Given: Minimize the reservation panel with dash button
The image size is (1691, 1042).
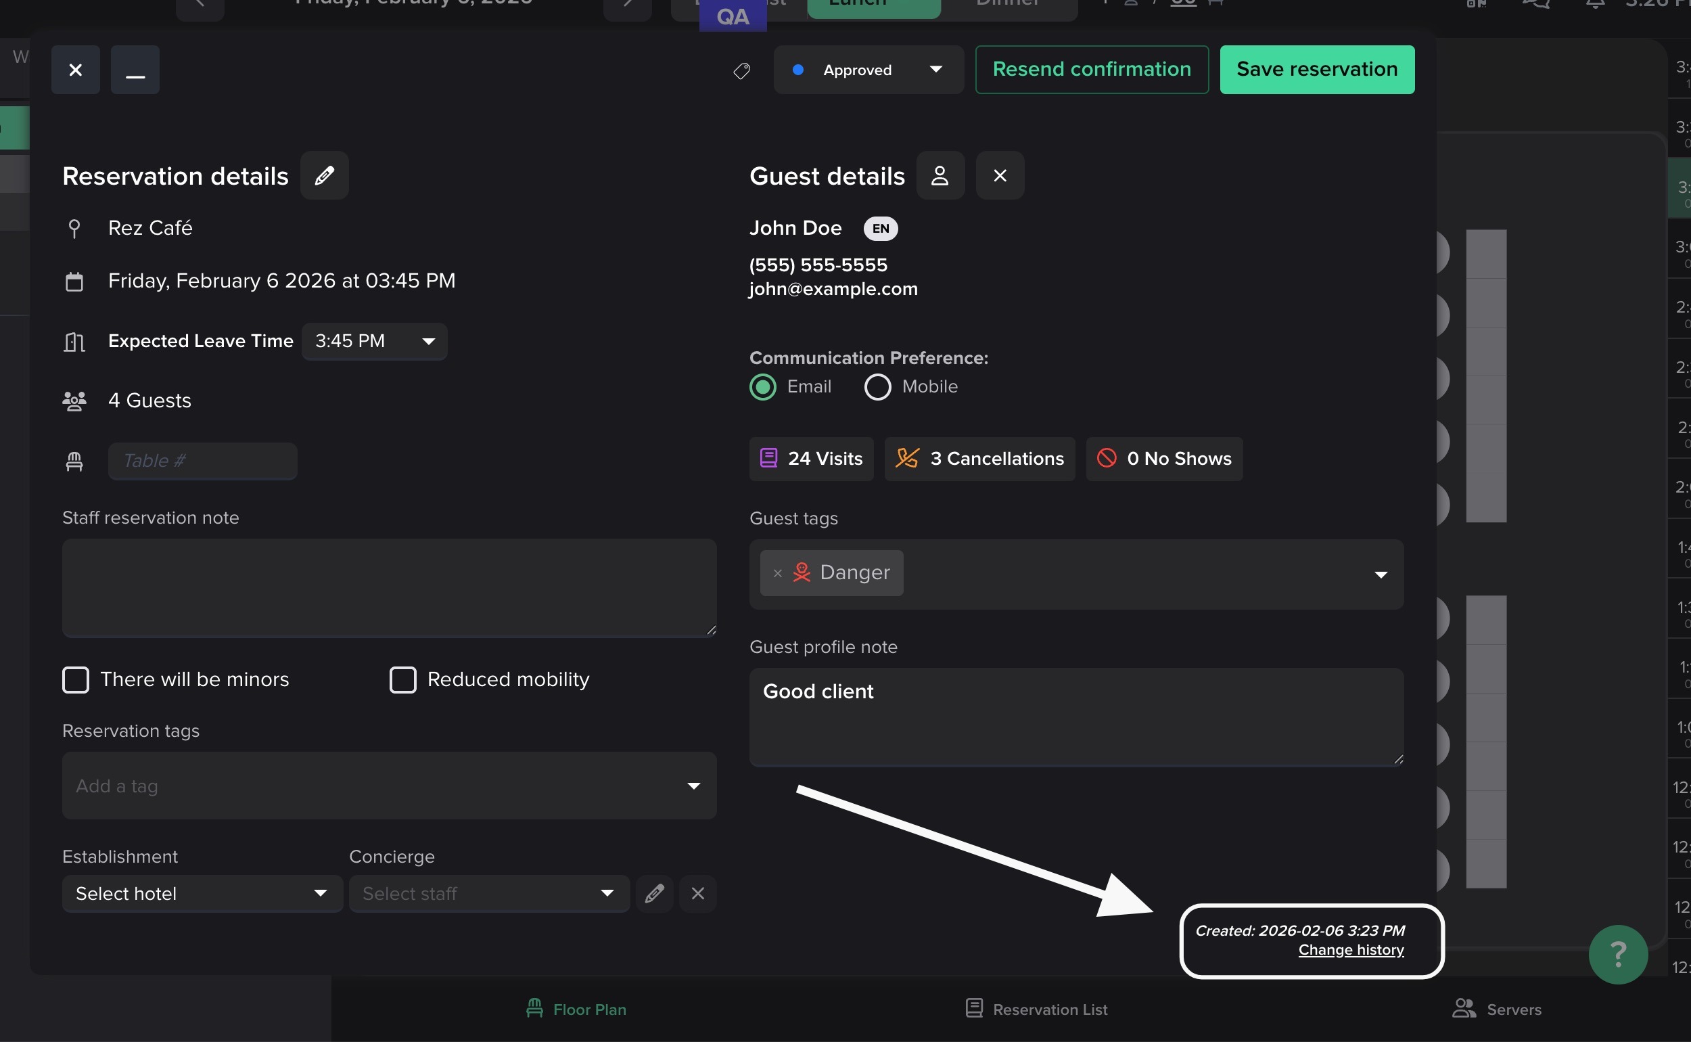Looking at the screenshot, I should [135, 70].
